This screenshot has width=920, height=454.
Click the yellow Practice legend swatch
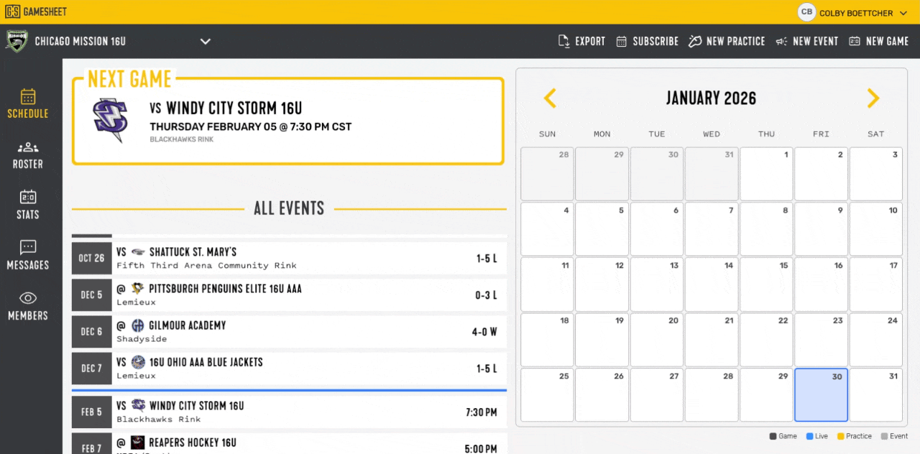point(842,436)
